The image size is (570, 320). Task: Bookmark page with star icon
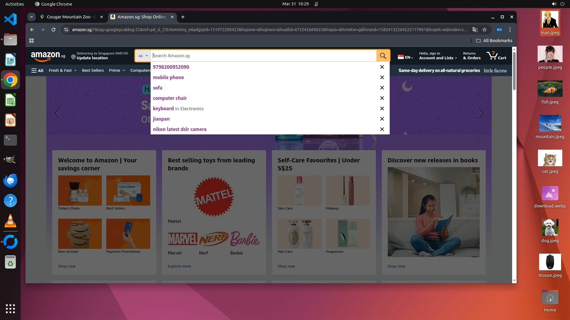(x=484, y=30)
